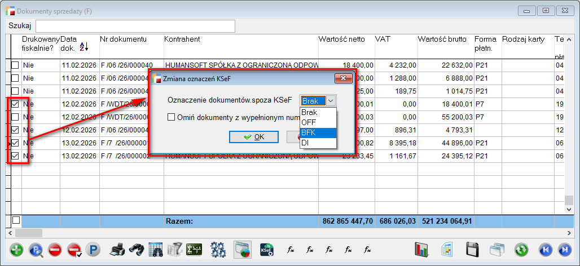The width and height of the screenshot is (580, 266).
Task: Check the first row F /06 /26/000040 checkbox
Action: (x=16, y=66)
